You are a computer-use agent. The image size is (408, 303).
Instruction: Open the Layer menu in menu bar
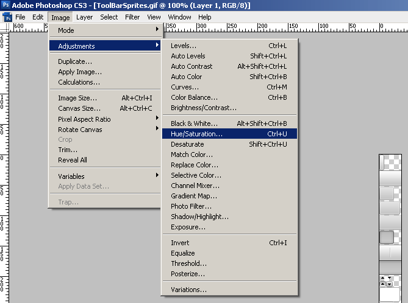click(x=84, y=17)
